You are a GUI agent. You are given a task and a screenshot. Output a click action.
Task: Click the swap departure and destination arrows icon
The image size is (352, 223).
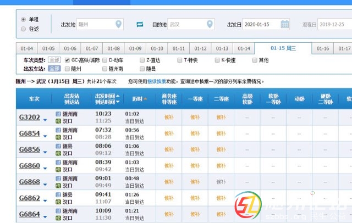tap(140, 24)
